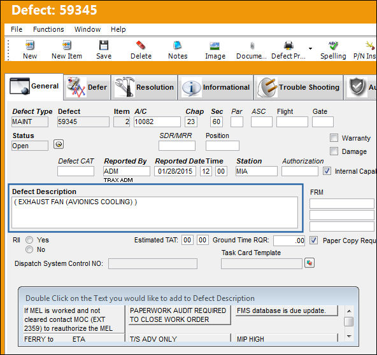The height and width of the screenshot is (355, 377).
Task: Click inside the Defect Description text box
Action: (x=155, y=212)
